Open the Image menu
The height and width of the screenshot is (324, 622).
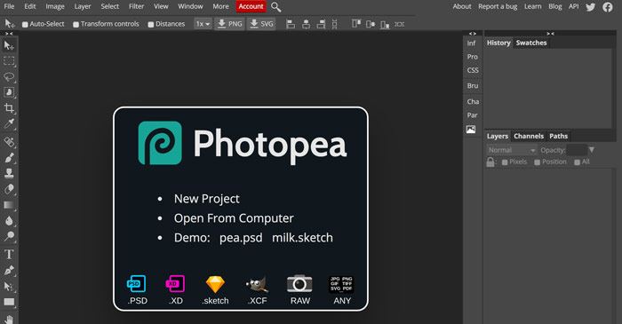[55, 6]
